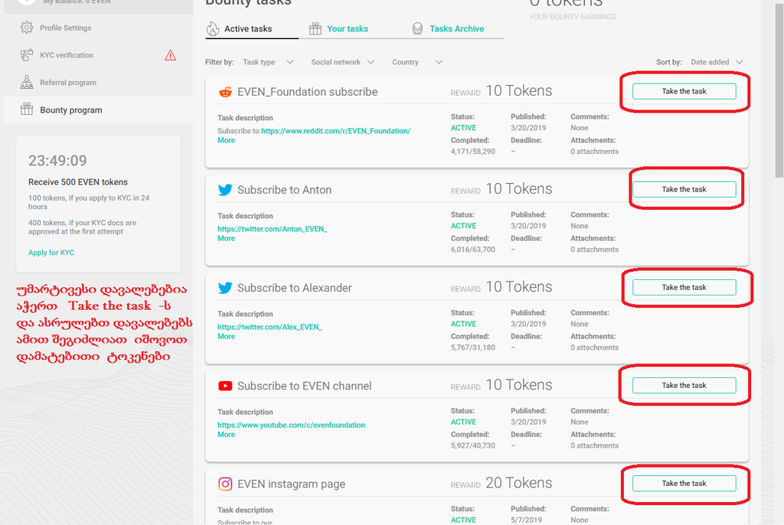
Task: Click the YOUR BOUNTY EARNINGS label
Action: [x=573, y=17]
